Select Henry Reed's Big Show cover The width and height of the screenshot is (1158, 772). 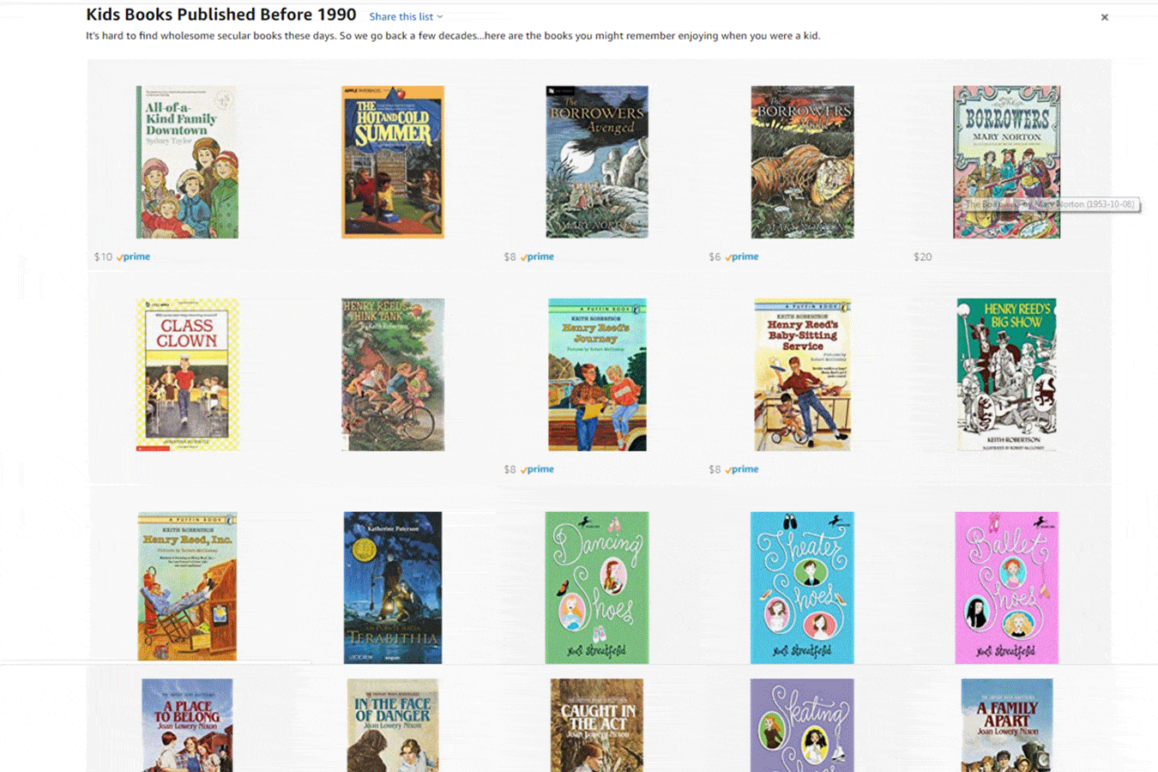(x=1006, y=375)
